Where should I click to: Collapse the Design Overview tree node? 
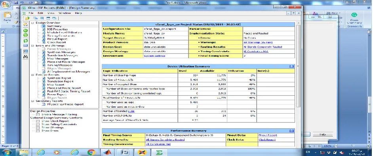(x=32, y=23)
